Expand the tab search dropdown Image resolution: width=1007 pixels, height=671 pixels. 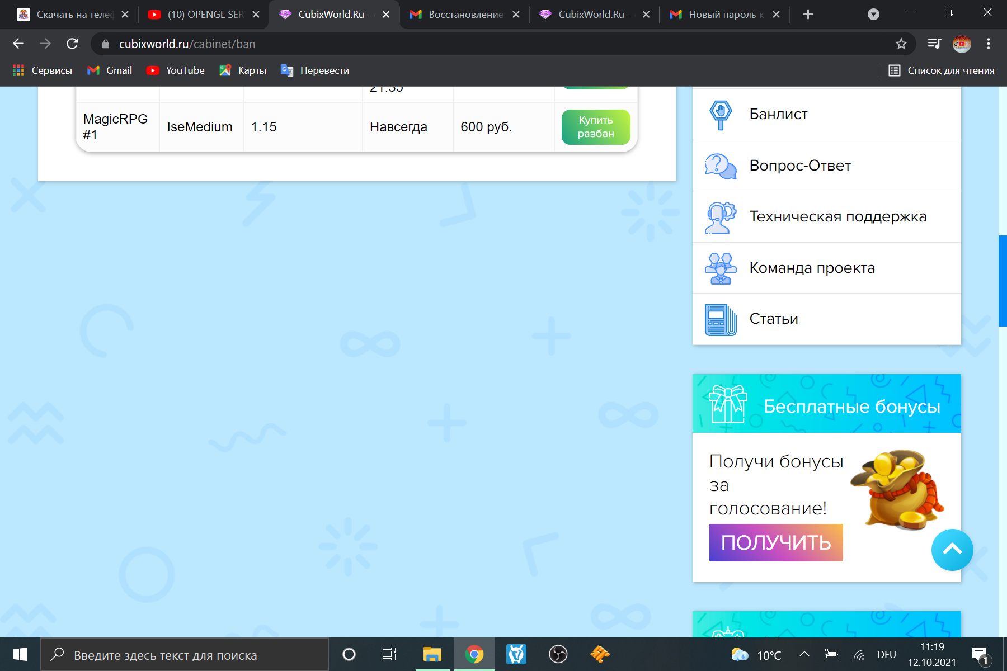[873, 15]
